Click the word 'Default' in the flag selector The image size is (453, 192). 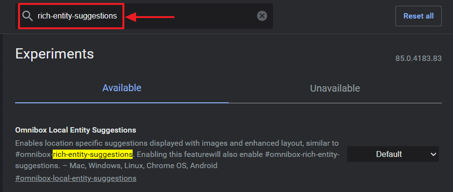tap(389, 154)
